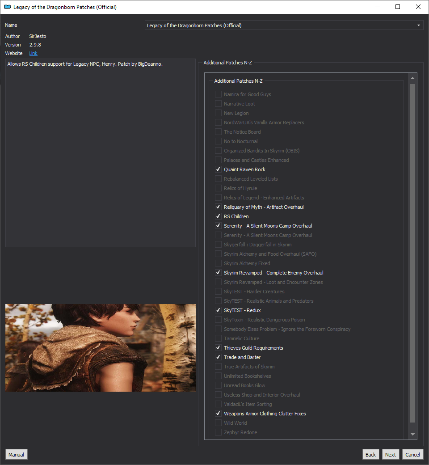Check the Unlimited Bookshelves option
The image size is (429, 465).
pyautogui.click(x=218, y=376)
